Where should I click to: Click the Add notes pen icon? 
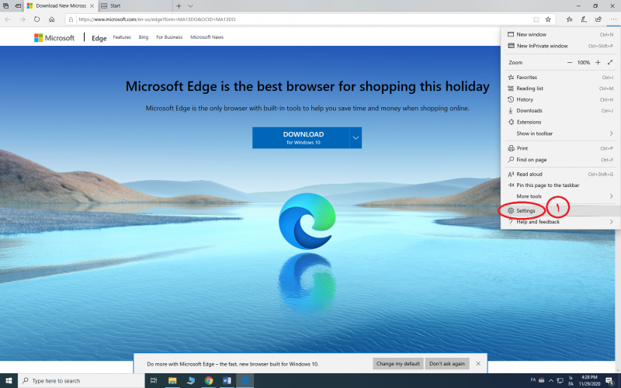(x=583, y=19)
